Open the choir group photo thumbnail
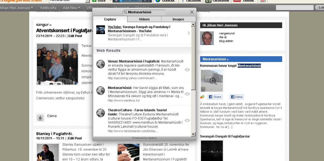 (x=57, y=64)
